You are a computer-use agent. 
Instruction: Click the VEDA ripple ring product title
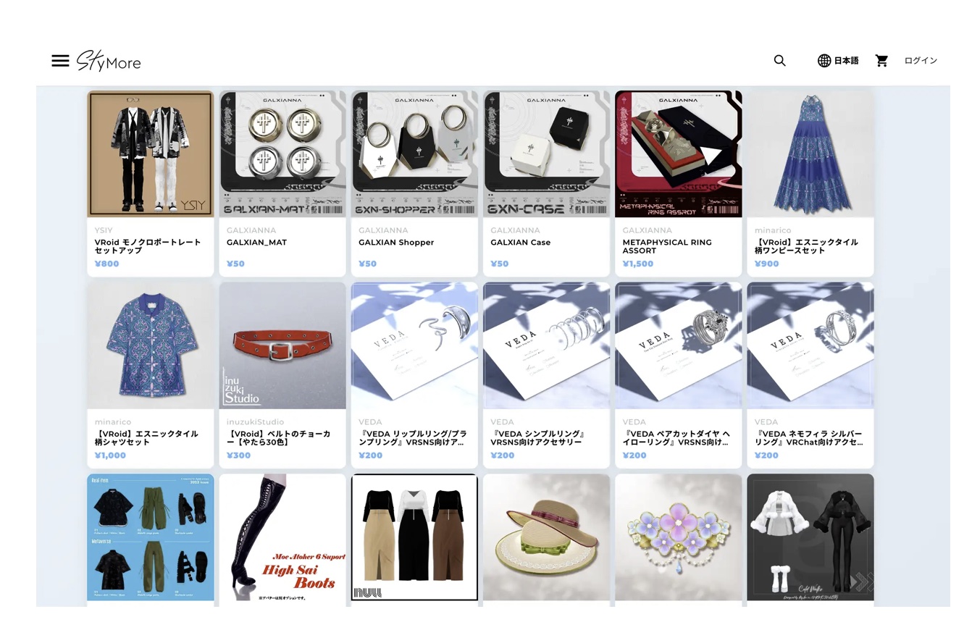click(413, 437)
